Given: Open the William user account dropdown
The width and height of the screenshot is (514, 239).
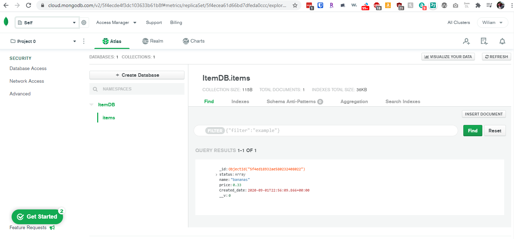Looking at the screenshot, I should pos(493,23).
